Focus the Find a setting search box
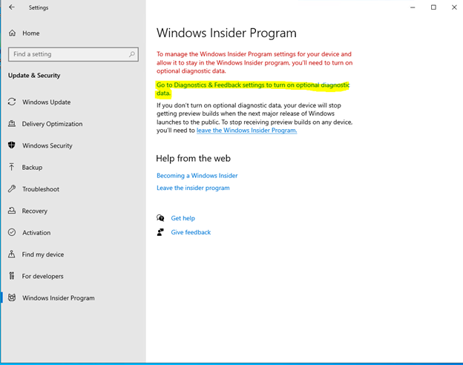This screenshot has width=463, height=365. point(73,54)
